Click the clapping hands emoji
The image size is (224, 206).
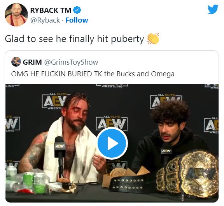(x=153, y=38)
